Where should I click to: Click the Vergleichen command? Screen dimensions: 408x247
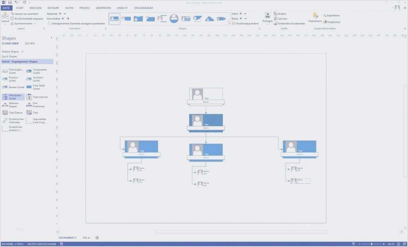[332, 22]
